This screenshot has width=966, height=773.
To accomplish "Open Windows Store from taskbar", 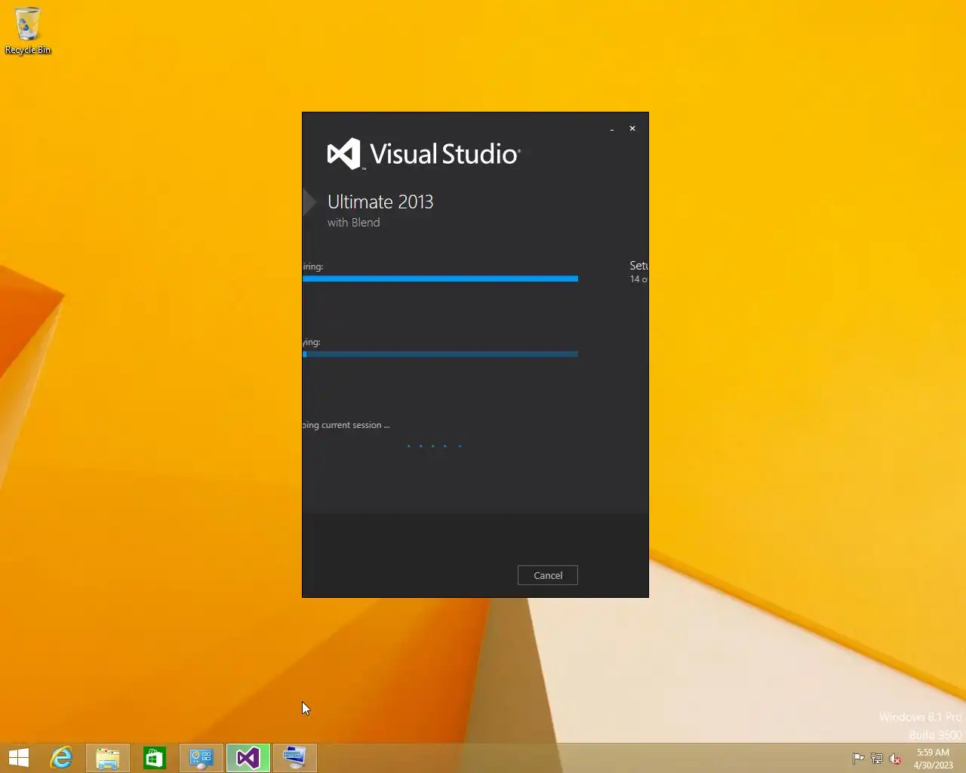I will (155, 758).
